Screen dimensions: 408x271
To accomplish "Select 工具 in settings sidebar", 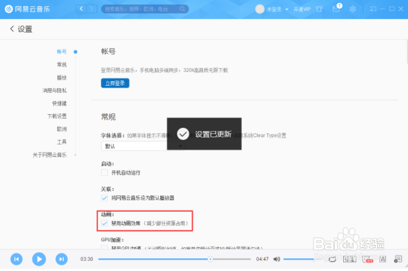I will coord(62,142).
